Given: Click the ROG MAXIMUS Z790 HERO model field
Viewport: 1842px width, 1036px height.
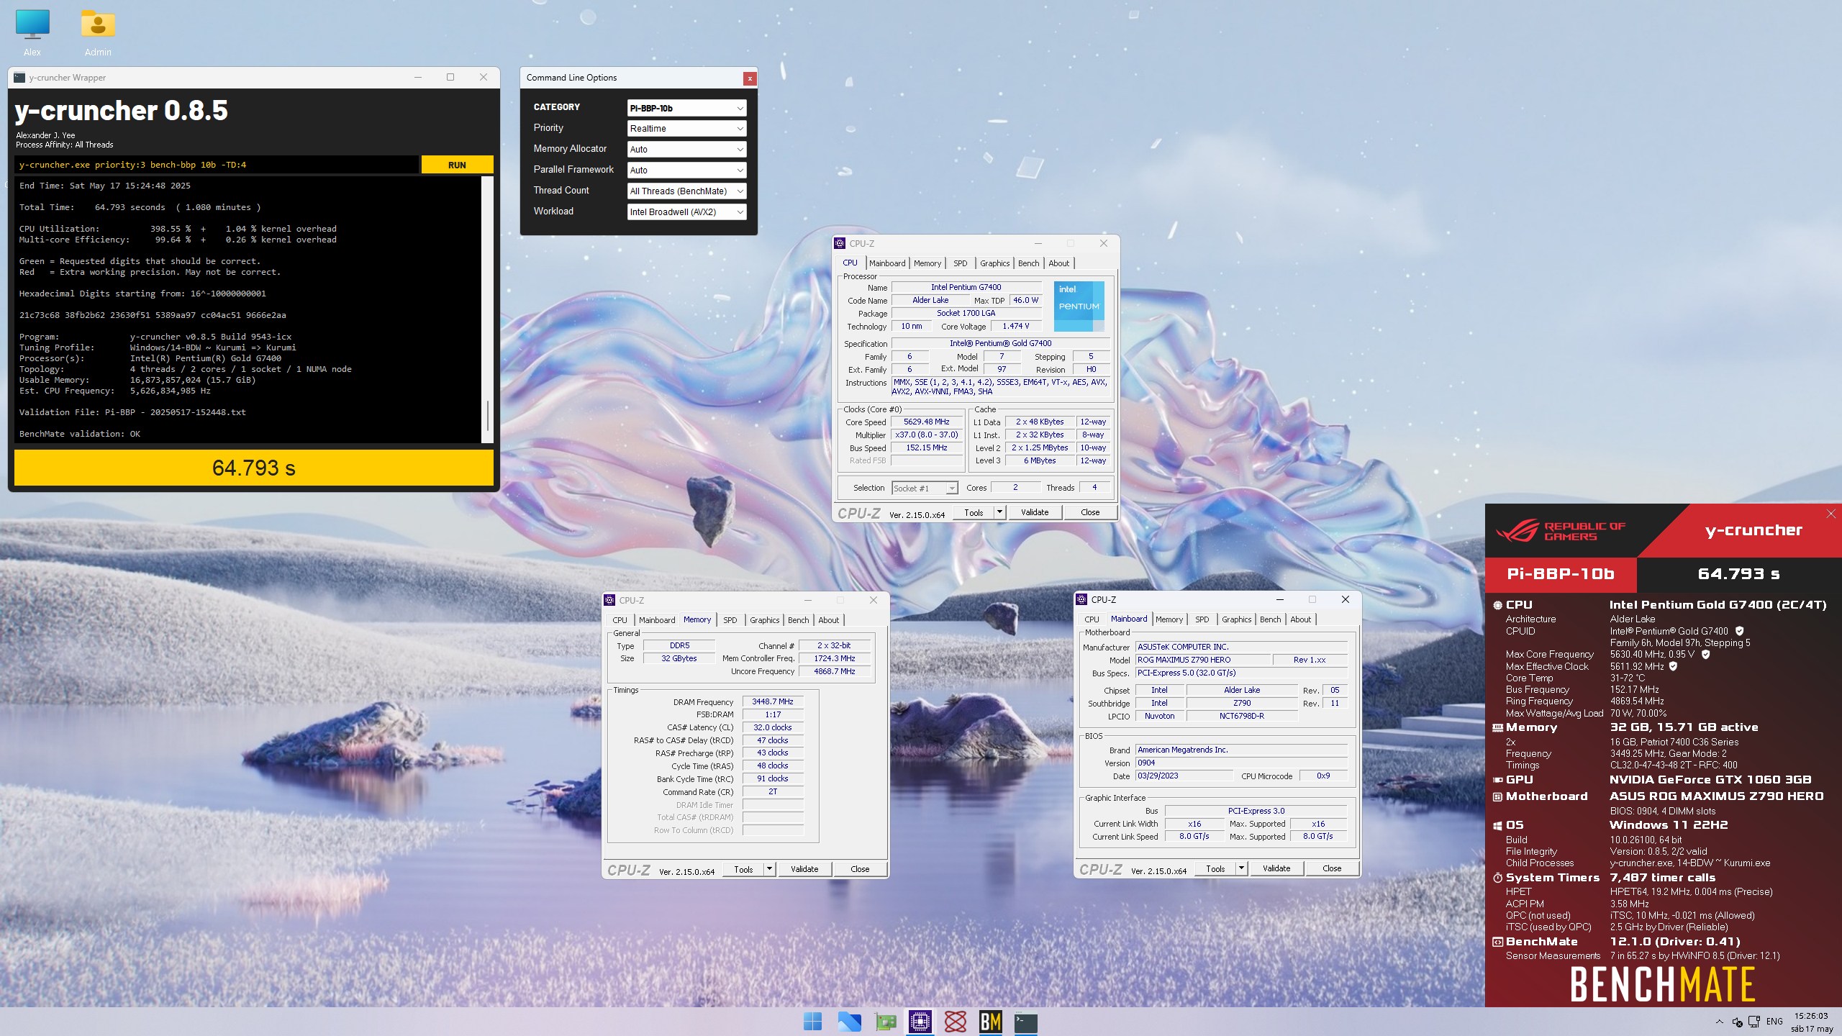Looking at the screenshot, I should click(x=1203, y=660).
